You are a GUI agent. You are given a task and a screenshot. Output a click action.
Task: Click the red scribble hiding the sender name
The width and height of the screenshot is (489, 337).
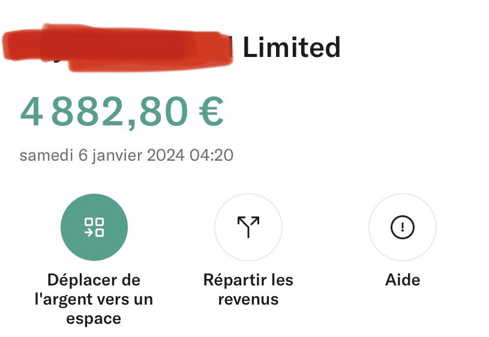118,47
